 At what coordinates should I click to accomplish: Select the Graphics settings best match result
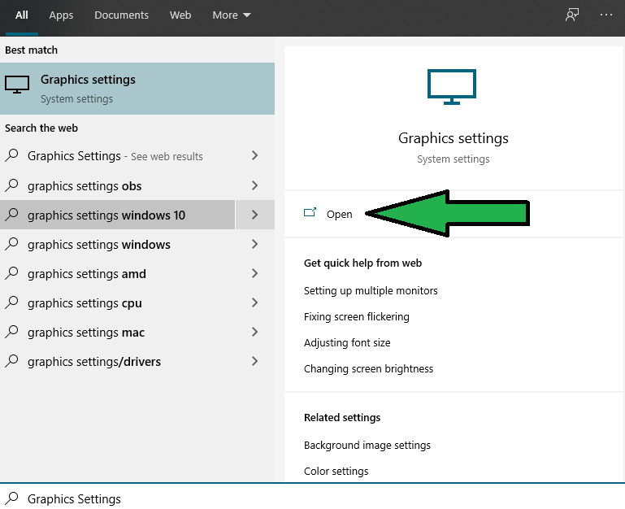point(137,89)
